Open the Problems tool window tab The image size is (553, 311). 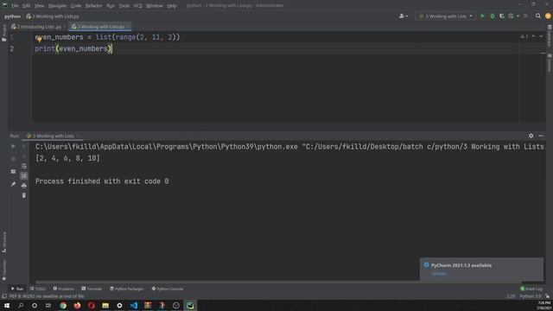[x=64, y=289]
